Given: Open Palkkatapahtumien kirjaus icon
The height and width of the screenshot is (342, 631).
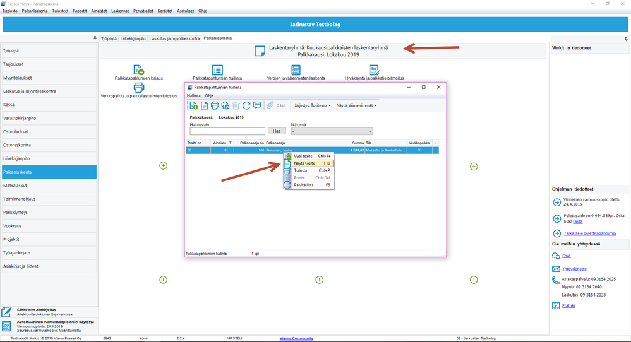Looking at the screenshot, I should (x=139, y=70).
